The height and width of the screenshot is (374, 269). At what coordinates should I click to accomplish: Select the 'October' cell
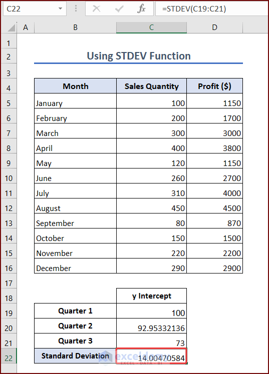pyautogui.click(x=75, y=236)
